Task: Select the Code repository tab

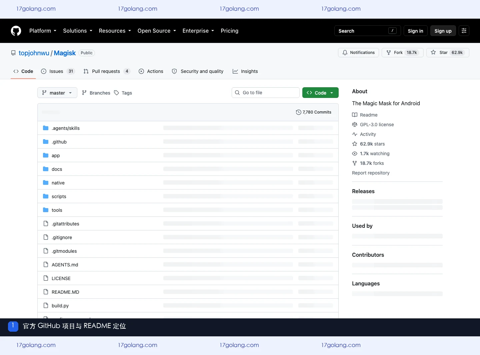Action: 23,71
